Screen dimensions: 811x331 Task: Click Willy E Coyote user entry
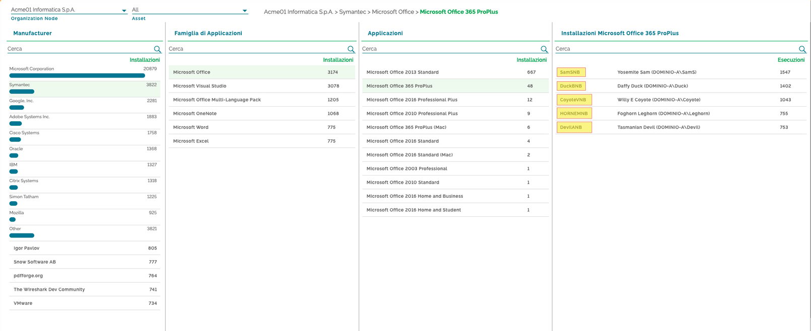[x=659, y=100]
